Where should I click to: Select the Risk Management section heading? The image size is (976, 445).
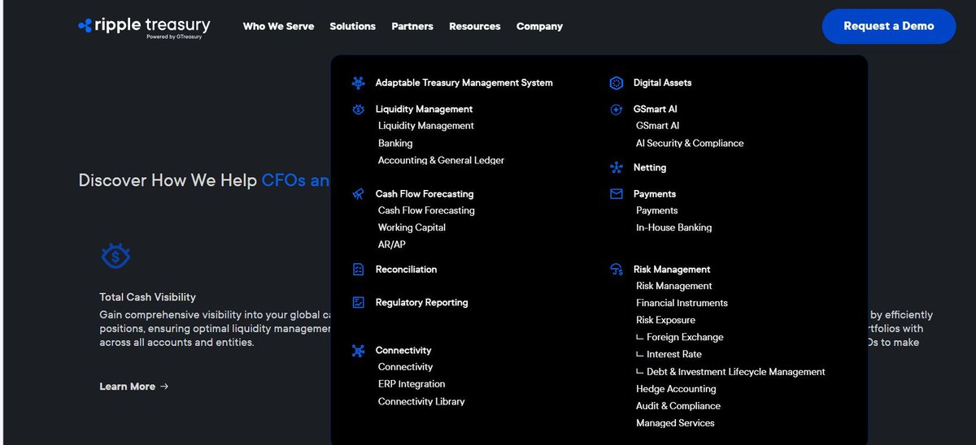pyautogui.click(x=672, y=270)
